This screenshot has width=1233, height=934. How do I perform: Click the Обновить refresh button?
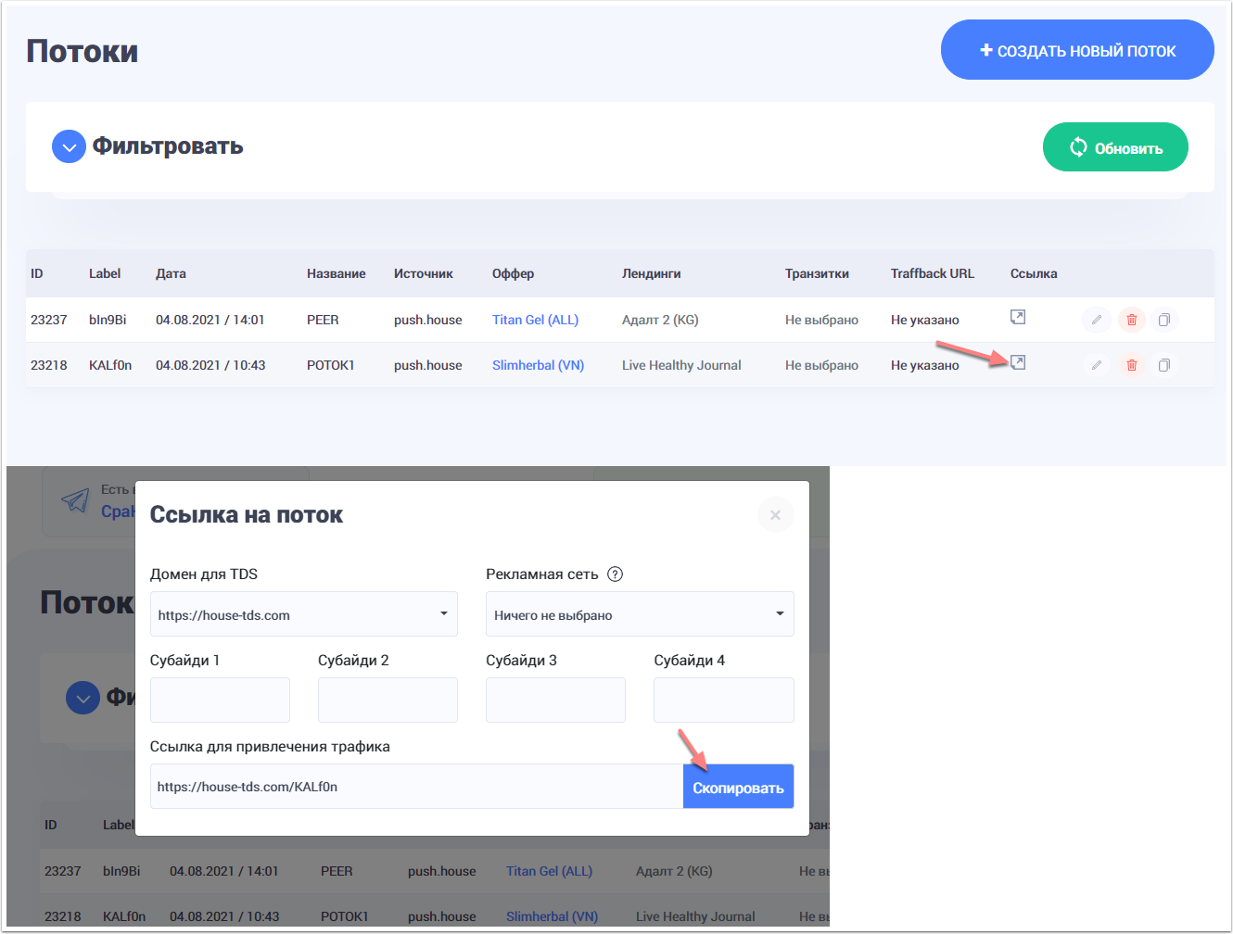(1115, 147)
